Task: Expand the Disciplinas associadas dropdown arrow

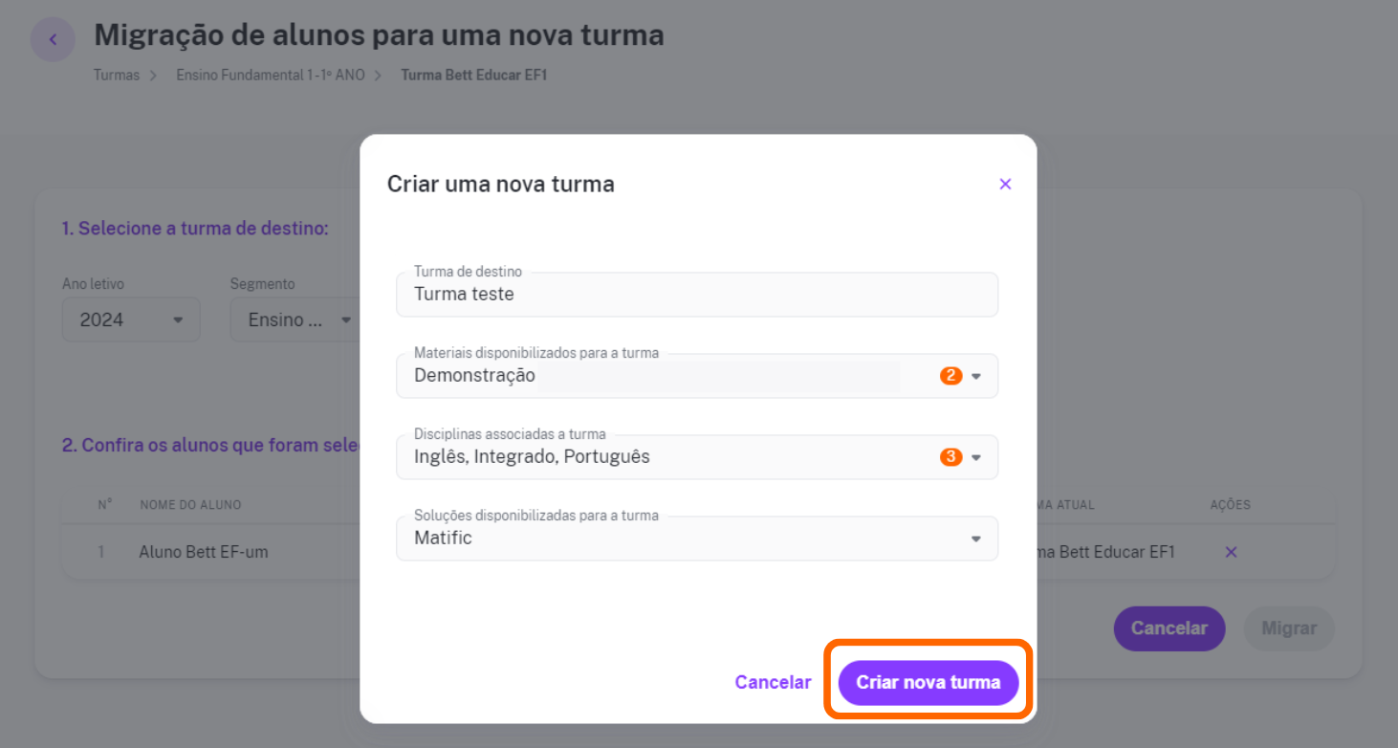Action: [976, 457]
